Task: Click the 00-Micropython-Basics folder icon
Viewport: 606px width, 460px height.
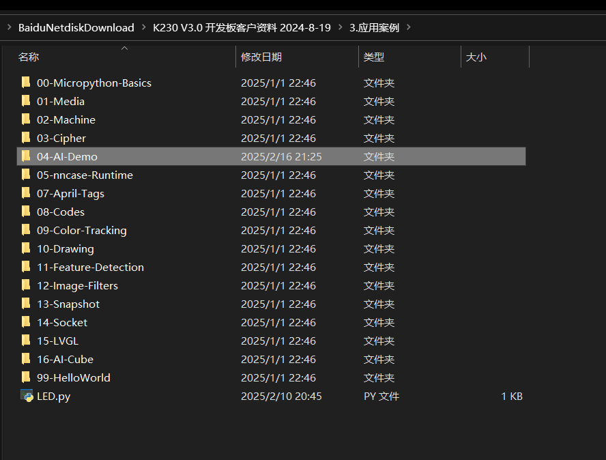Action: coord(26,83)
